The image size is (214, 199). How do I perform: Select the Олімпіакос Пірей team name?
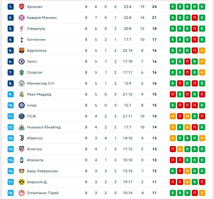click(43, 193)
